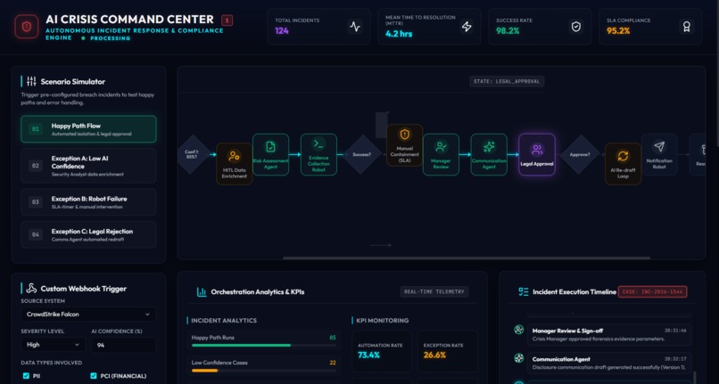Select the HITL Data Enrichment node
This screenshot has width=719, height=384.
click(x=234, y=164)
